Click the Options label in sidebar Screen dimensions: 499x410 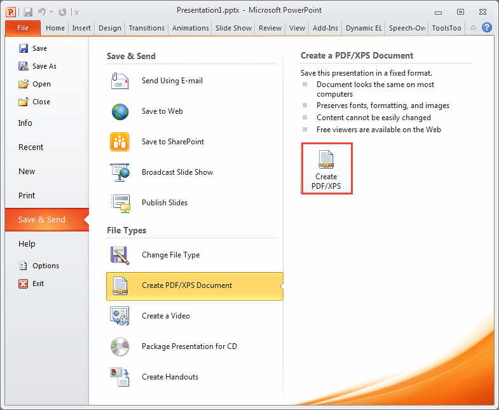coord(46,266)
